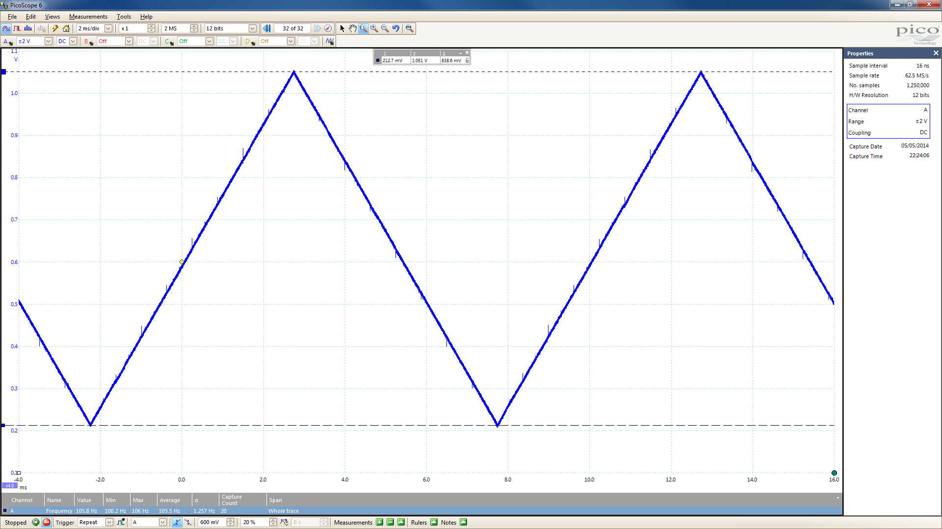Switch to Spectrum Mode icon
This screenshot has width=942, height=529.
[x=28, y=28]
